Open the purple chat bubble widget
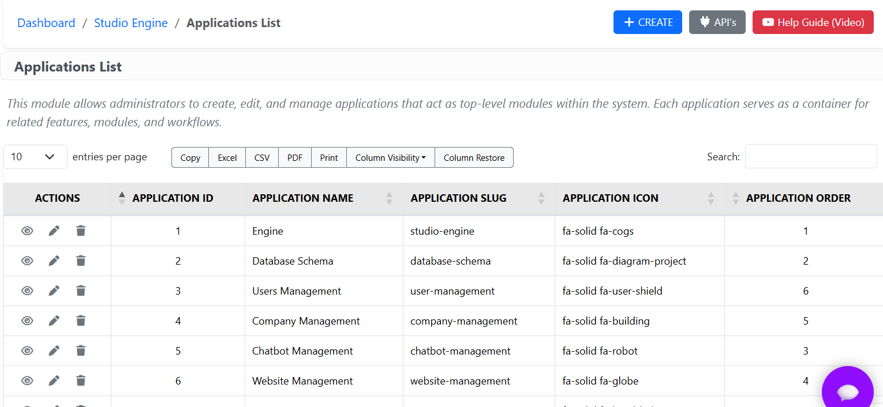Viewport: 883px width, 407px height. pyautogui.click(x=848, y=391)
